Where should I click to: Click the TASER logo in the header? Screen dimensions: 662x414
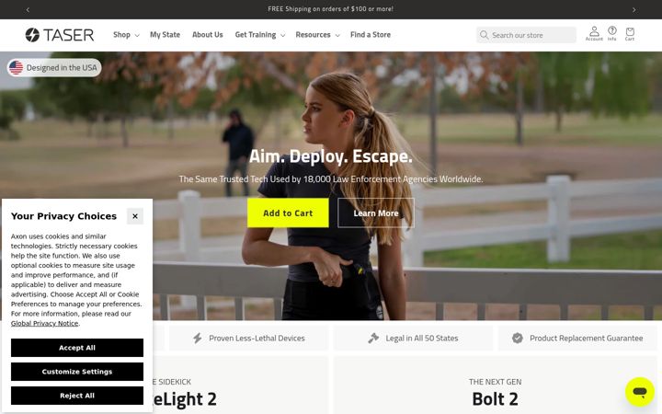(x=60, y=35)
